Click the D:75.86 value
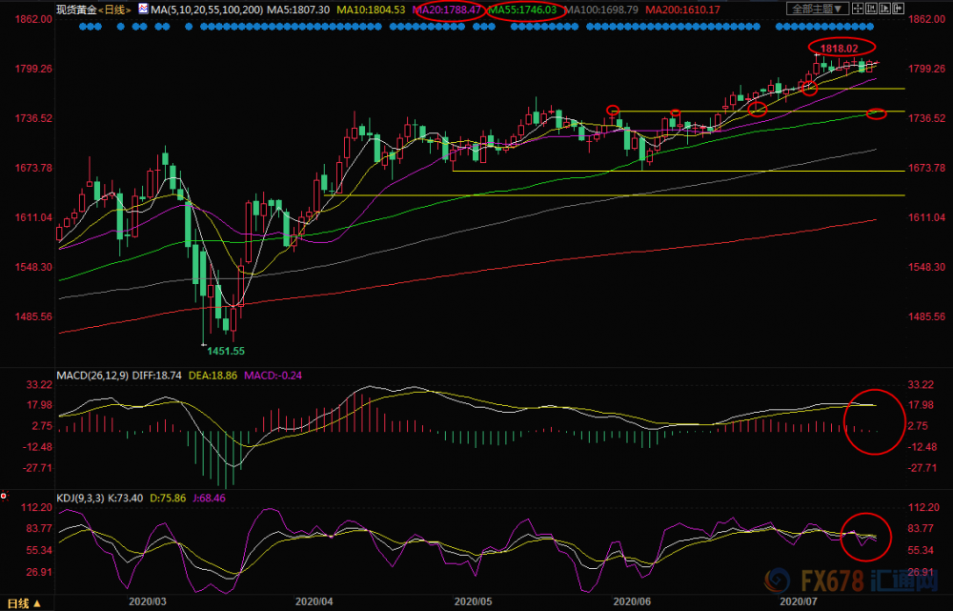 click(168, 499)
